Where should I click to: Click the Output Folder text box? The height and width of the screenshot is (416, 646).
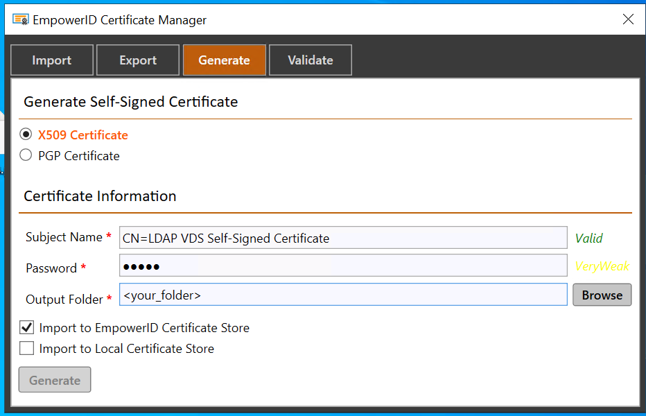click(x=343, y=295)
